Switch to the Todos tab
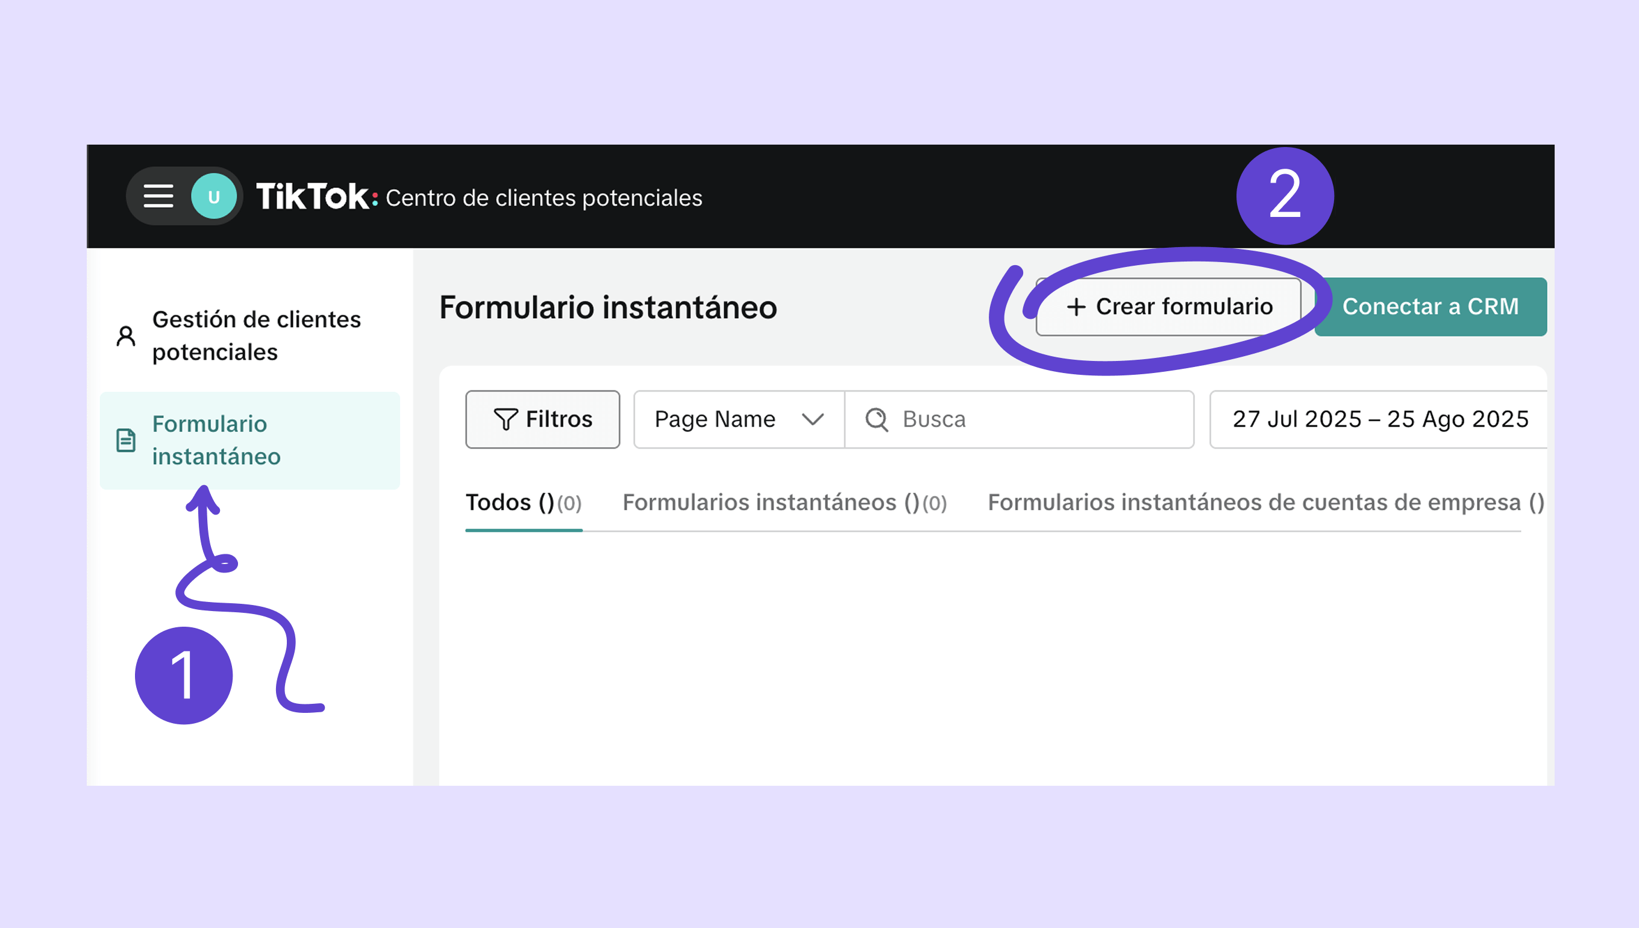1639x928 pixels. coord(524,503)
